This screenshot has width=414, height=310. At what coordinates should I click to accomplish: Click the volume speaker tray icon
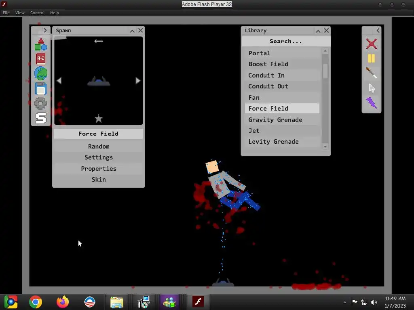tap(374, 302)
